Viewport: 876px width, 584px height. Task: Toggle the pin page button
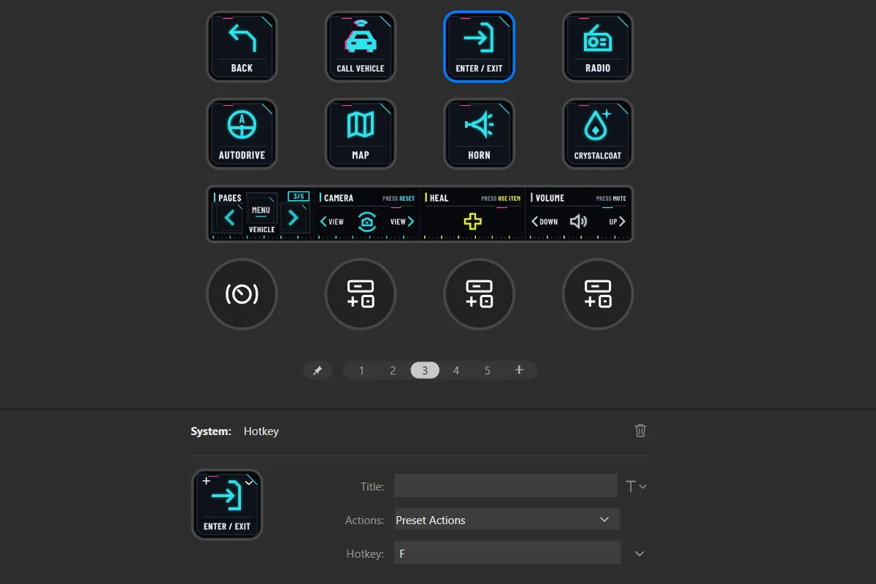[x=318, y=370]
